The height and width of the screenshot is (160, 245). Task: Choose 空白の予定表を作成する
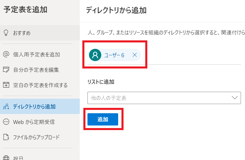click(40, 85)
